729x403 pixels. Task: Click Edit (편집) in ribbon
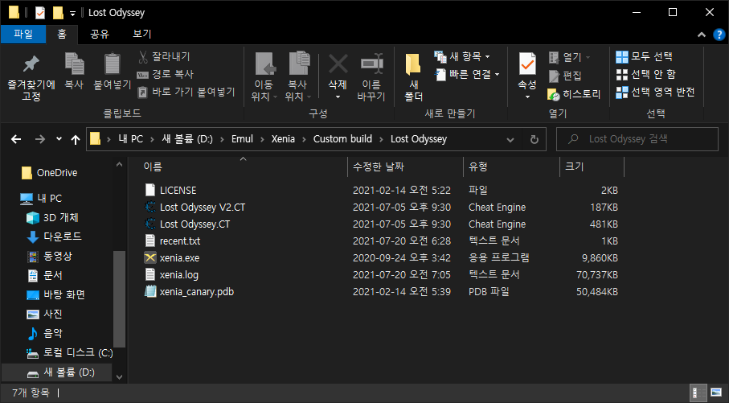(x=565, y=76)
